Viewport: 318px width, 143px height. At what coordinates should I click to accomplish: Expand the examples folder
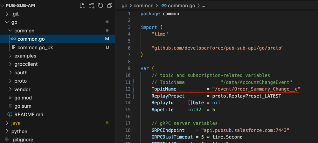coord(10,56)
